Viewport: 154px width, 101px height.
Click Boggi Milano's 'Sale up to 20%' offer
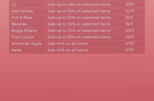click(x=79, y=31)
